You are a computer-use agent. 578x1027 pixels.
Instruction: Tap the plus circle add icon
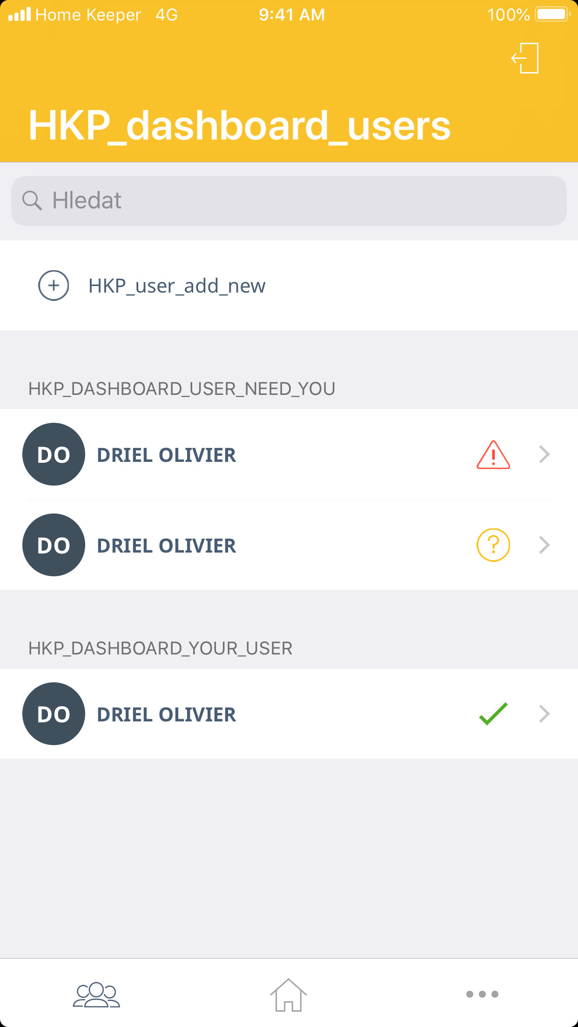(x=54, y=286)
